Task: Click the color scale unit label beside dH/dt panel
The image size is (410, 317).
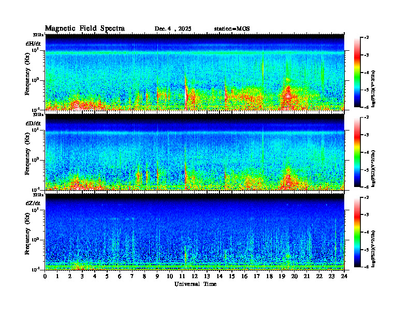Action: coord(373,89)
